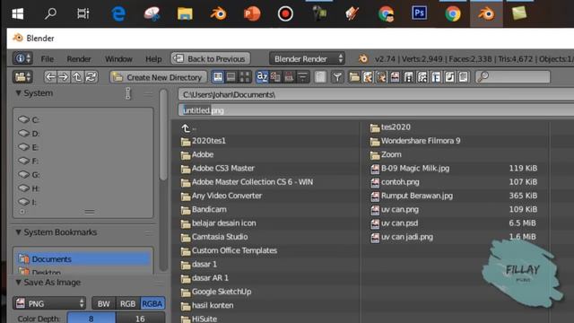Toggle show hidden files
The width and height of the screenshot is (574, 323).
(x=320, y=77)
